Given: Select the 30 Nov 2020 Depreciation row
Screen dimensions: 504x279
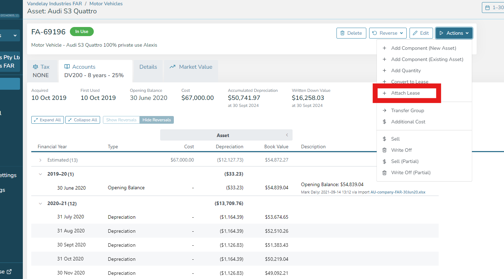Looking at the screenshot, I should pyautogui.click(x=235, y=273).
